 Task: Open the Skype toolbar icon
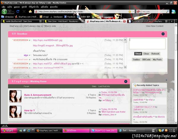[x=174, y=12]
